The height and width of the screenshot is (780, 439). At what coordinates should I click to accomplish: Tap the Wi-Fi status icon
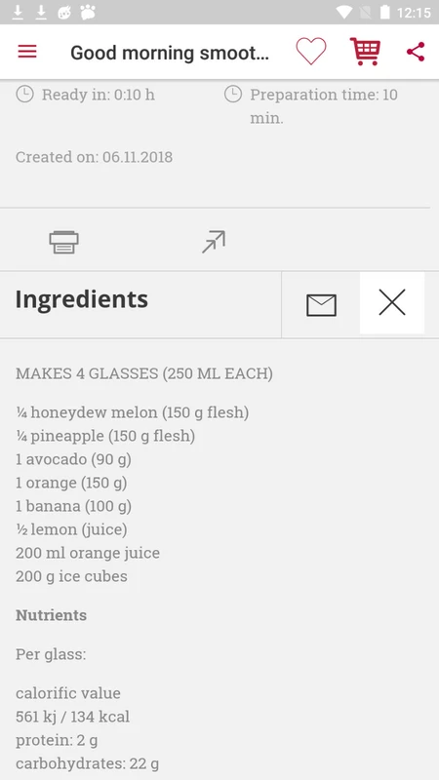344,12
